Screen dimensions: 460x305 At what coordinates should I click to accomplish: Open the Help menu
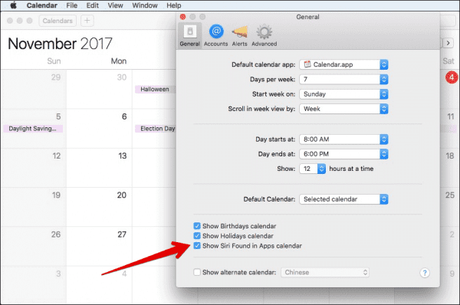174,5
